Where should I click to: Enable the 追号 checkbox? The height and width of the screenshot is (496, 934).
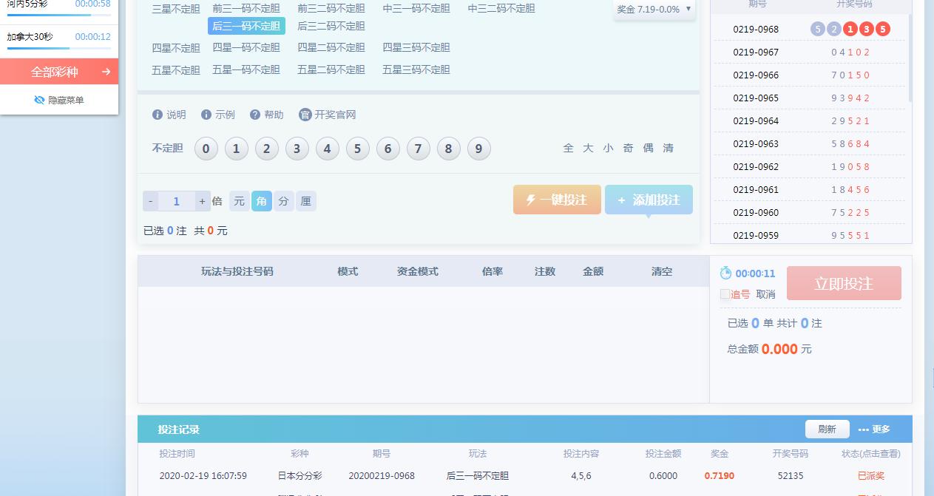tap(725, 294)
